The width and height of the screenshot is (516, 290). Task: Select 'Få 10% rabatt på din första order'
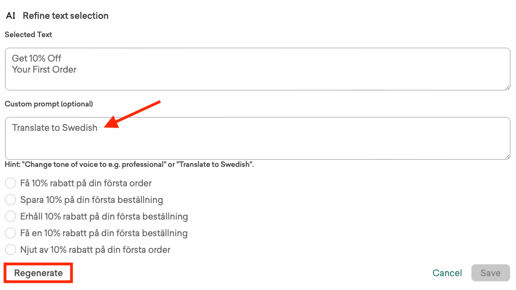pos(11,183)
